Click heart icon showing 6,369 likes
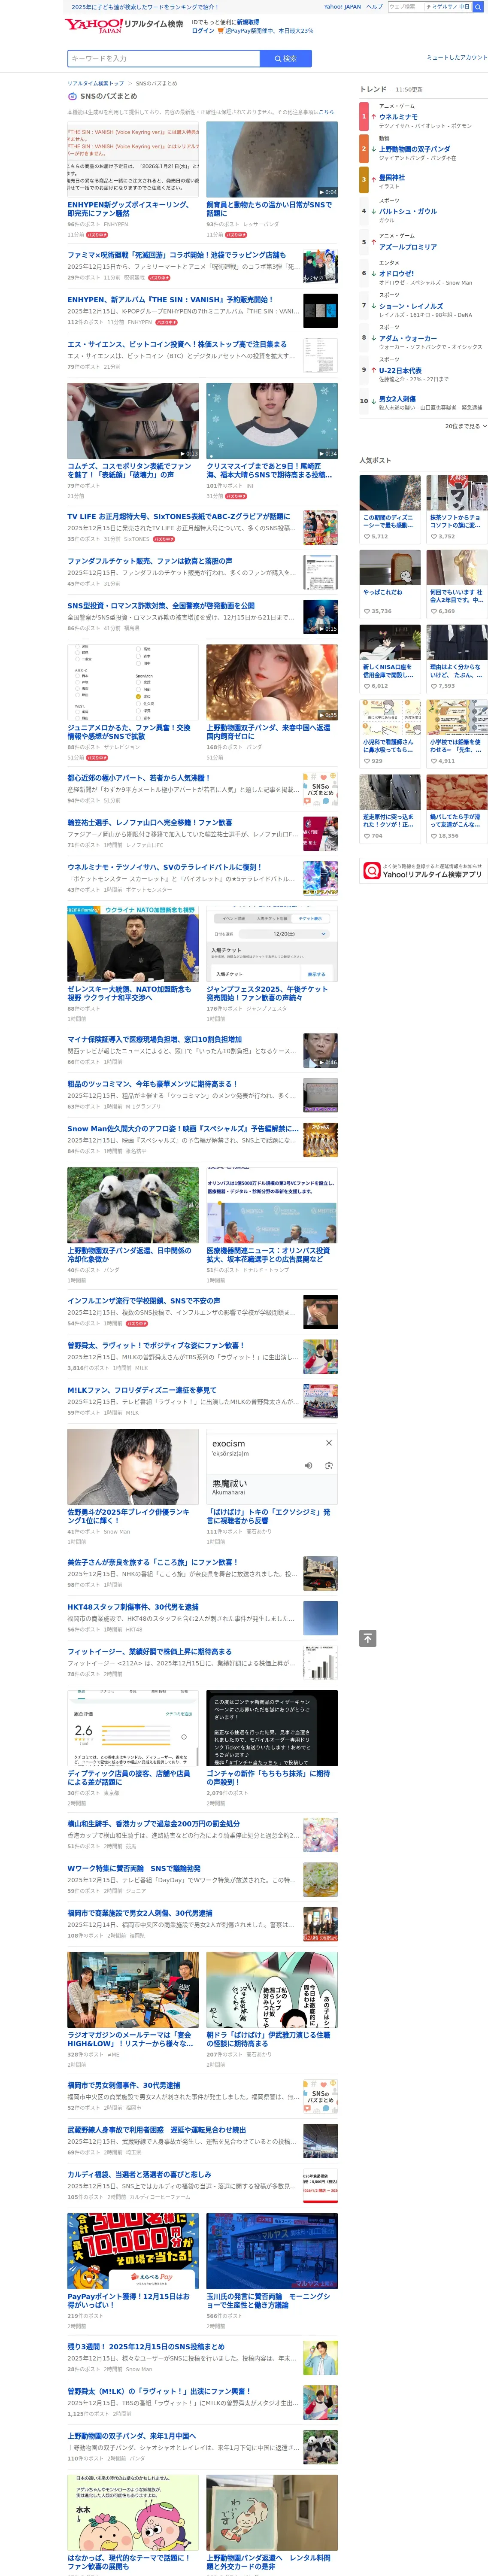Image resolution: width=488 pixels, height=2576 pixels. click(433, 611)
